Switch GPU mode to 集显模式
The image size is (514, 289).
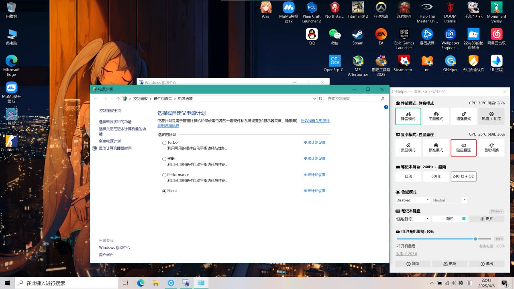click(408, 148)
